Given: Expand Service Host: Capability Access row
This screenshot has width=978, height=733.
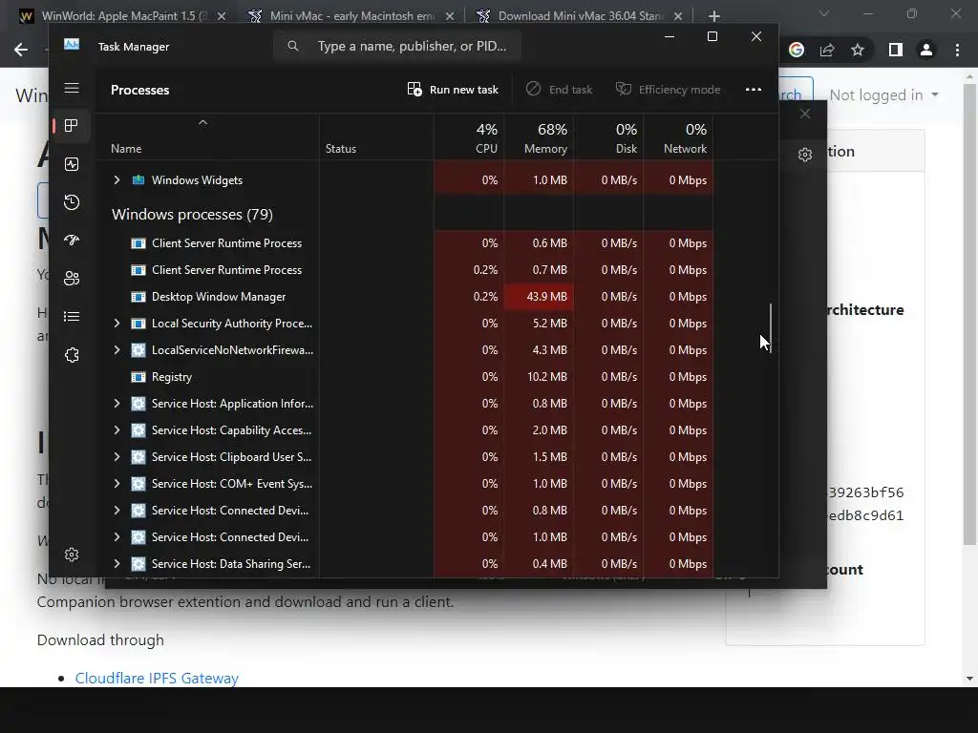Looking at the screenshot, I should coord(117,430).
